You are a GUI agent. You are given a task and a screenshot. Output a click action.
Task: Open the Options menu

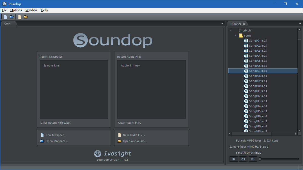tap(16, 10)
